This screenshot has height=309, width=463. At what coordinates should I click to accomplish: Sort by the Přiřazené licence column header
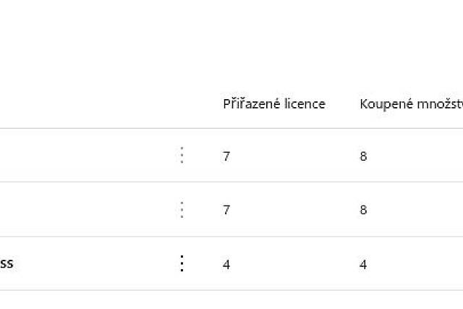pos(273,104)
